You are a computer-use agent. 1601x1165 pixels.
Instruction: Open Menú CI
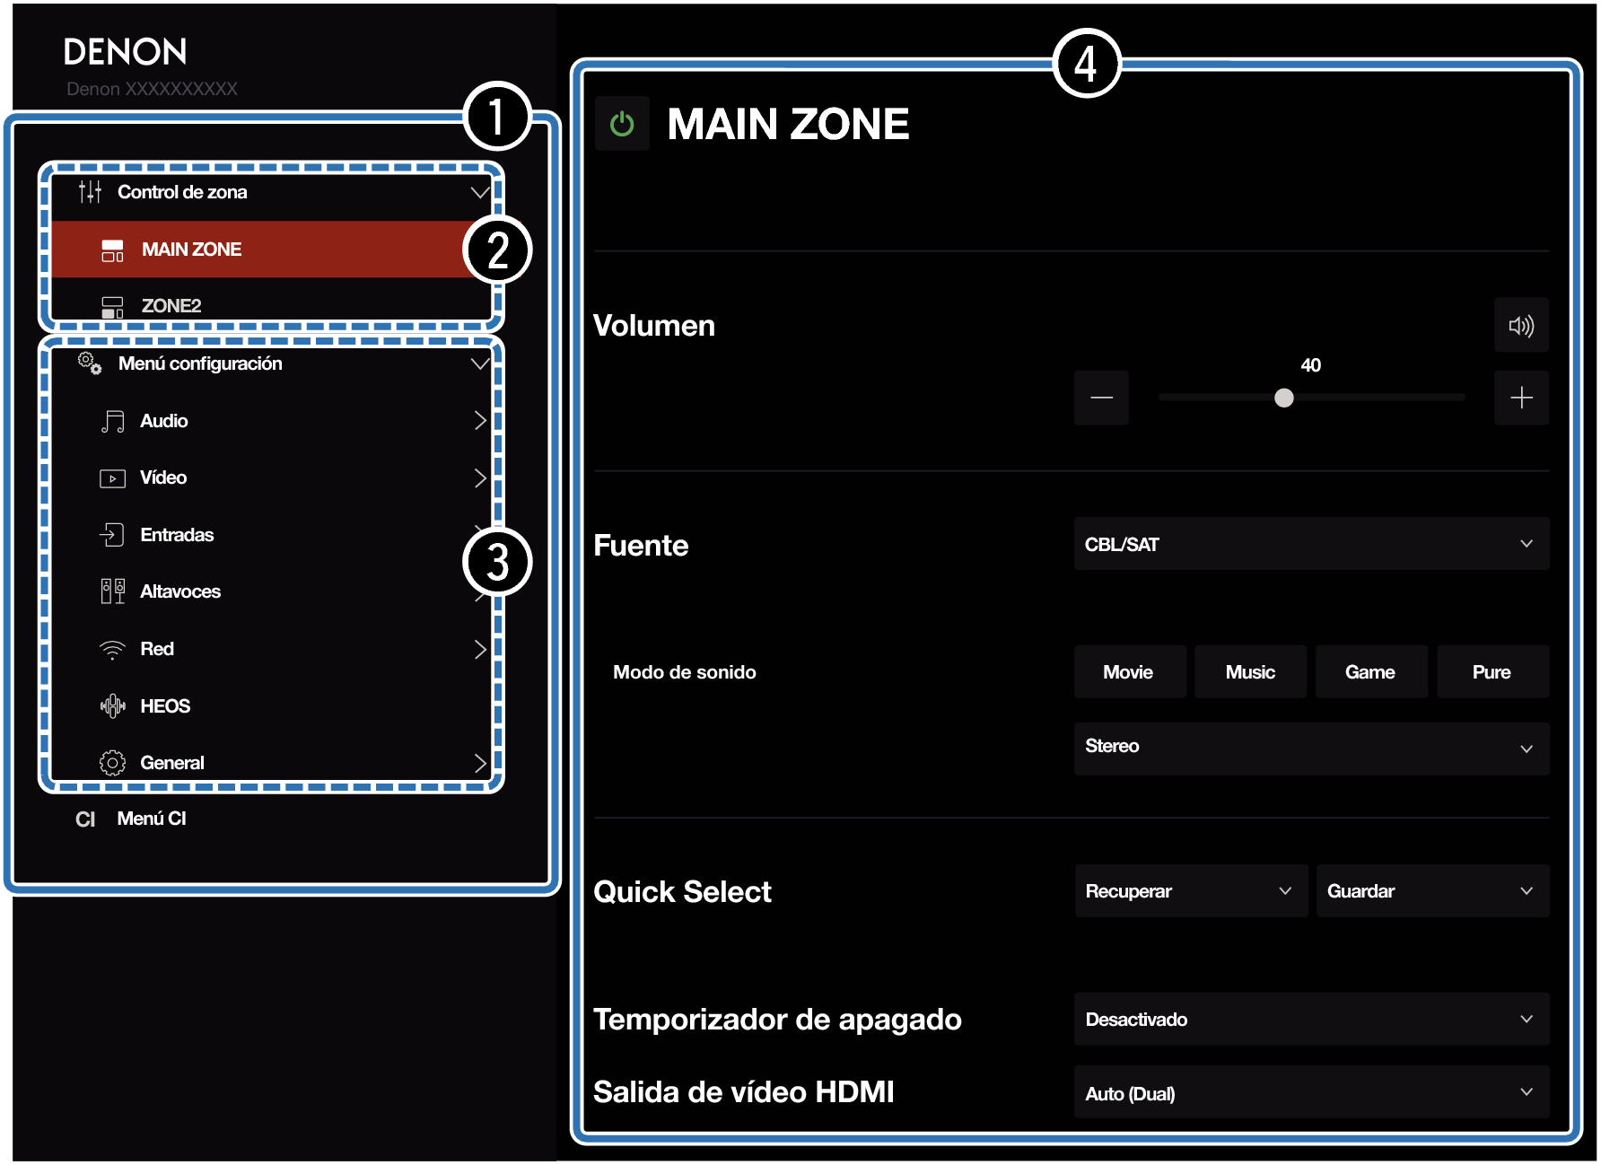tap(152, 819)
